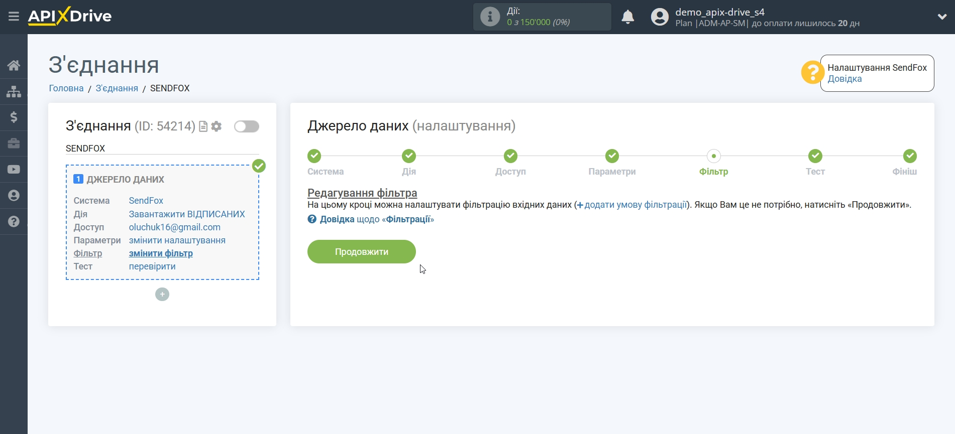Click the ApiX-Drive logo
Screen dimensions: 955x434
(70, 16)
